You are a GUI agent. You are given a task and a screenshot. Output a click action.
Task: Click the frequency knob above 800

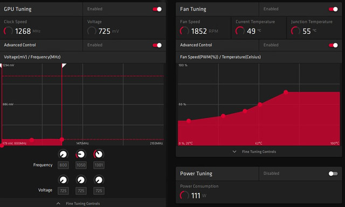pyautogui.click(x=63, y=154)
